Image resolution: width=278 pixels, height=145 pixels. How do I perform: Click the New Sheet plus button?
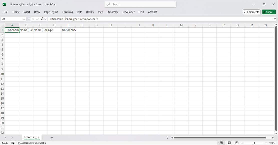pos(52,137)
